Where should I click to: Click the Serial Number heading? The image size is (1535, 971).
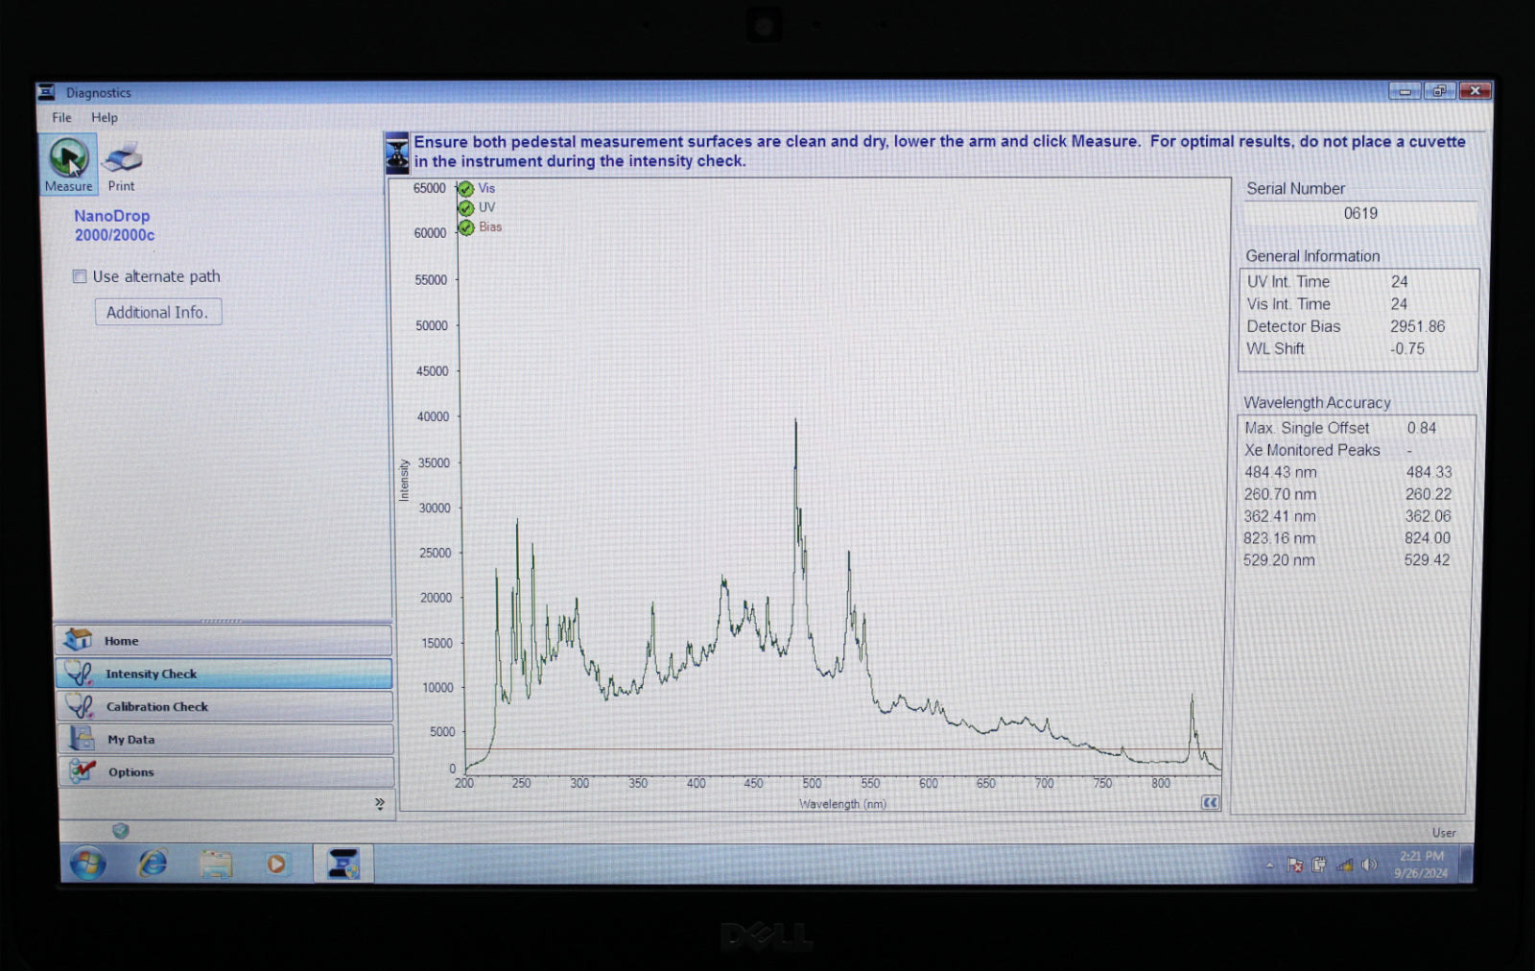click(1295, 189)
